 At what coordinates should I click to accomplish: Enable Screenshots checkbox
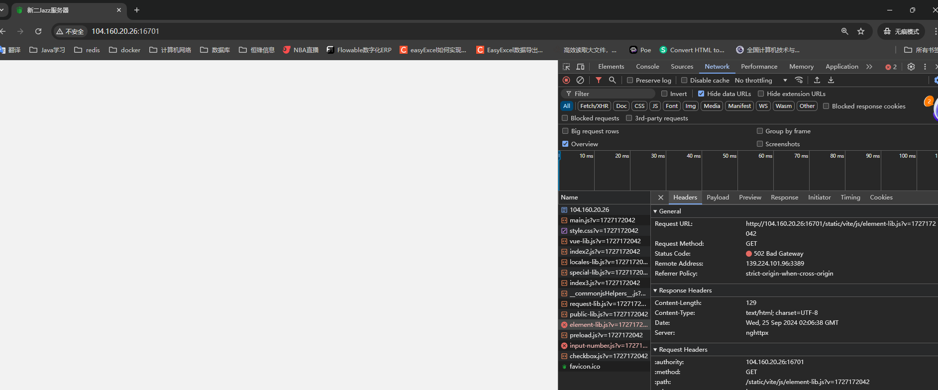760,144
